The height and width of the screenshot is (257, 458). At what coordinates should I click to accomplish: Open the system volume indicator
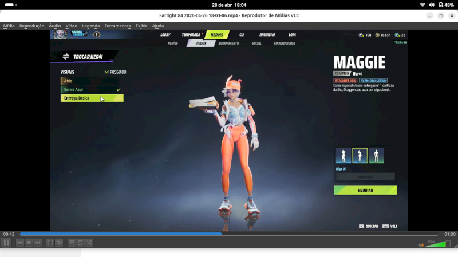pyautogui.click(x=432, y=5)
